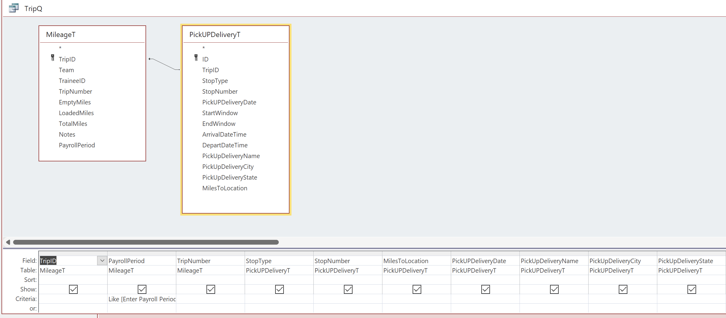Click the left scroll arrow of the horizontal scrollbar
Image resolution: width=726 pixels, height=318 pixels.
pos(8,242)
